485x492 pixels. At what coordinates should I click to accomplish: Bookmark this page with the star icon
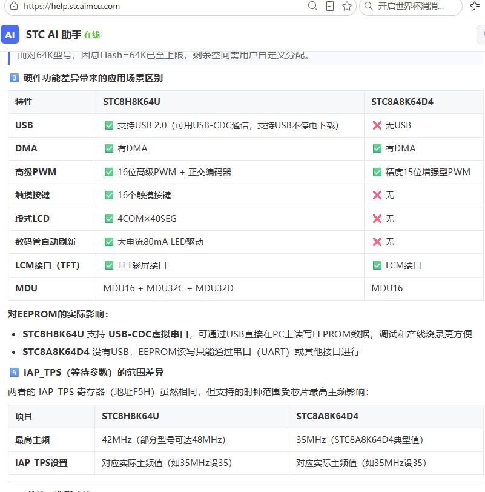(347, 6)
